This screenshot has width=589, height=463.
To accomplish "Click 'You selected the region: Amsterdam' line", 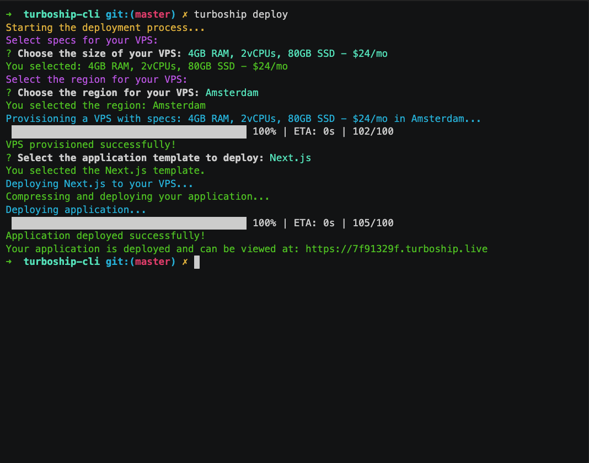I will [x=105, y=105].
